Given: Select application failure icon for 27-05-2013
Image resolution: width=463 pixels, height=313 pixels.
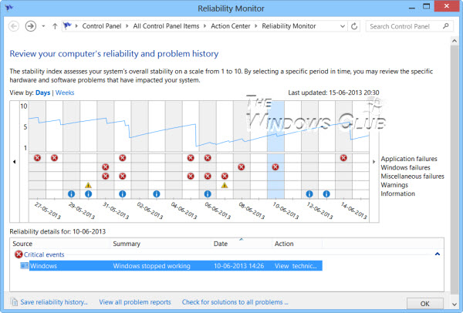Looking at the screenshot, I should coord(37,158).
